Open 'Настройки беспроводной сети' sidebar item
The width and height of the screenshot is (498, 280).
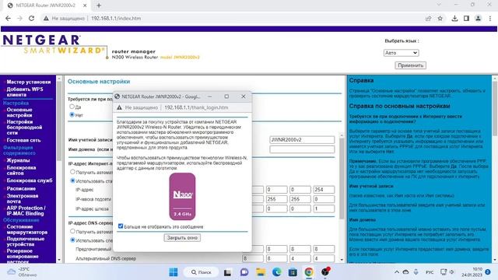click(x=24, y=127)
